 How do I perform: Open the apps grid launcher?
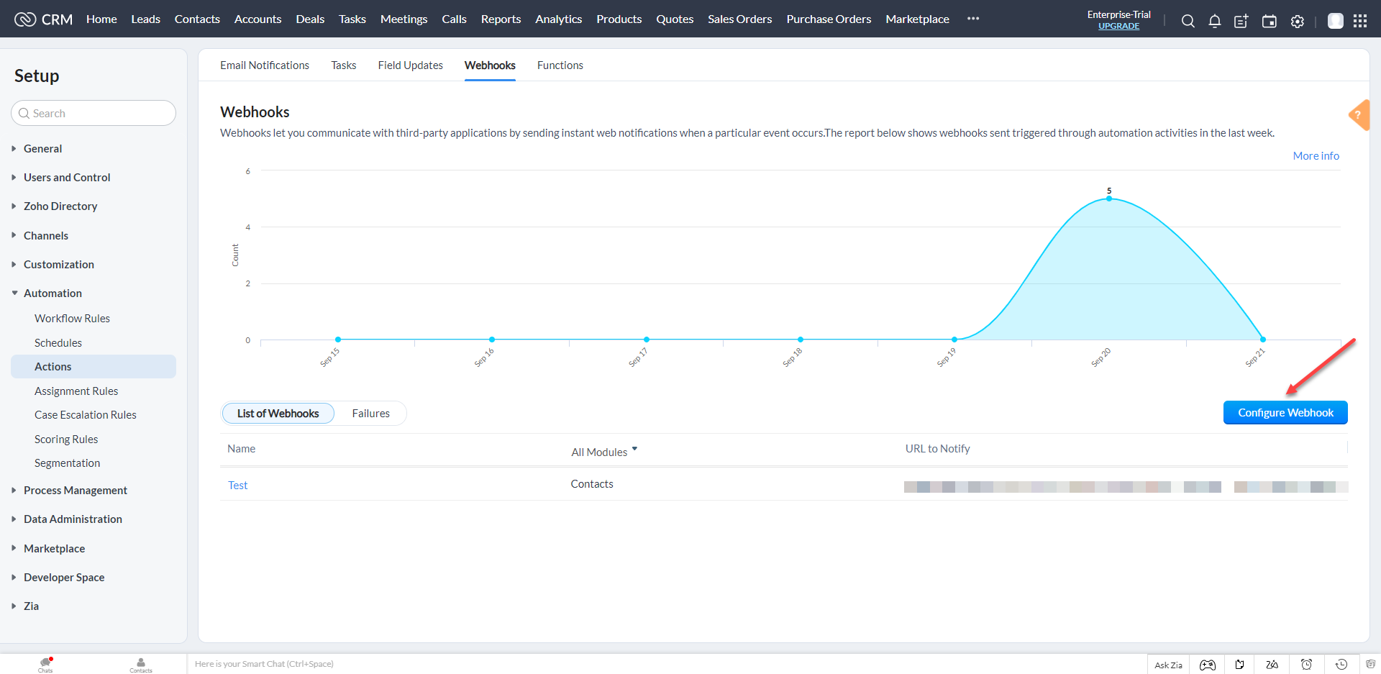1360,21
